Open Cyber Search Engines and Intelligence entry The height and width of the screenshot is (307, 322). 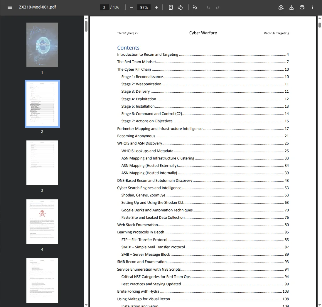tap(203, 188)
